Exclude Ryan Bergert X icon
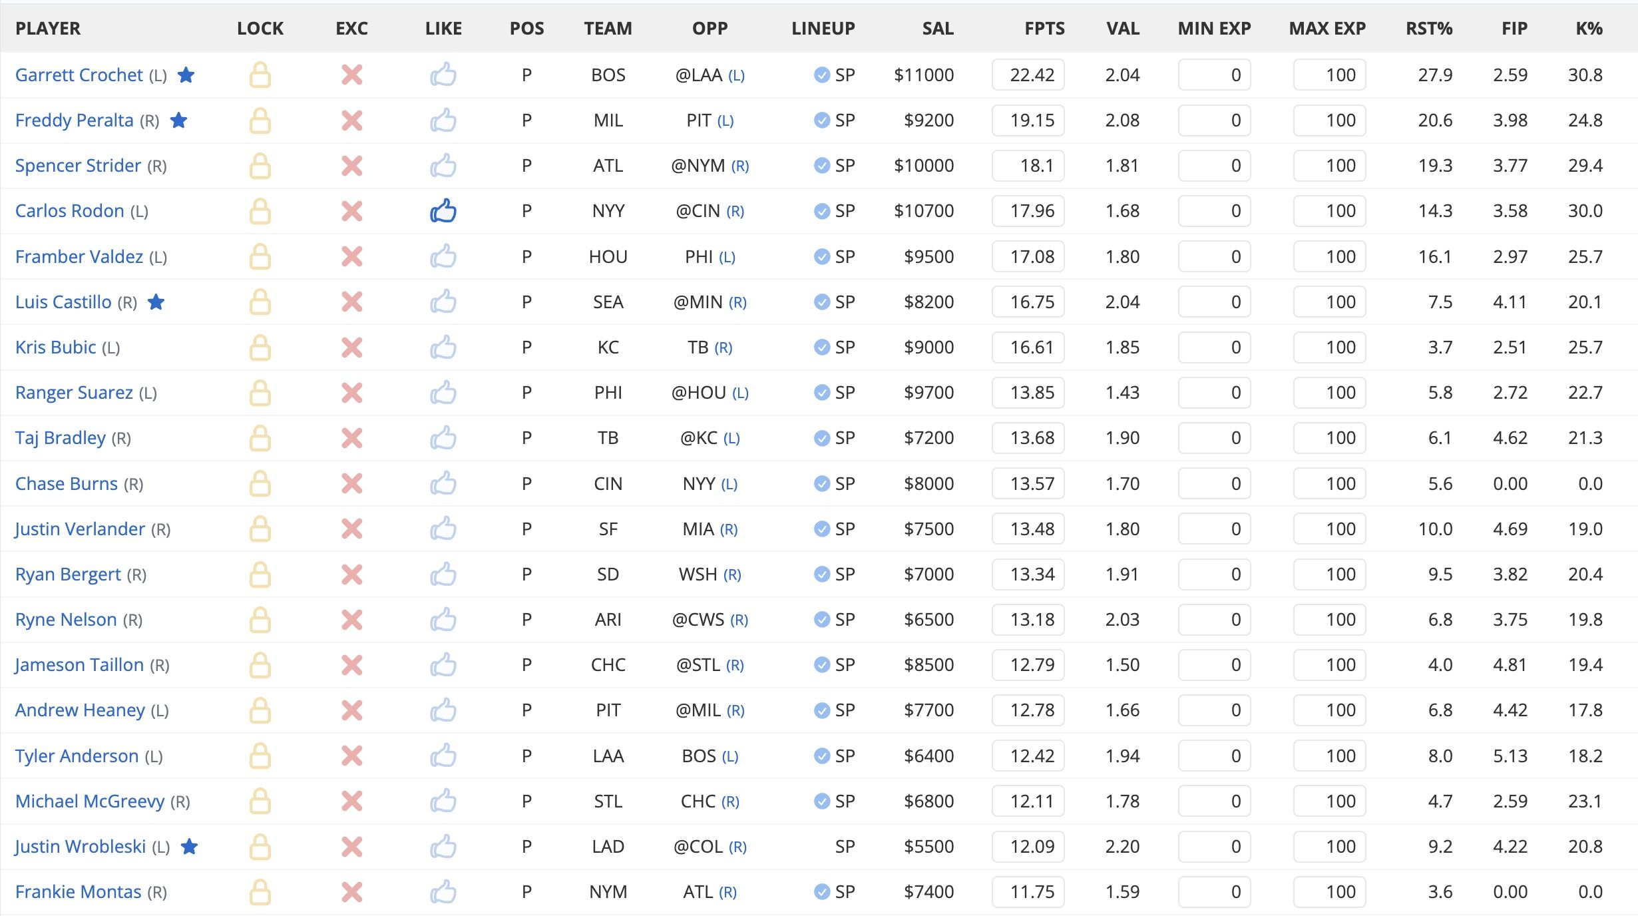 pyautogui.click(x=352, y=574)
